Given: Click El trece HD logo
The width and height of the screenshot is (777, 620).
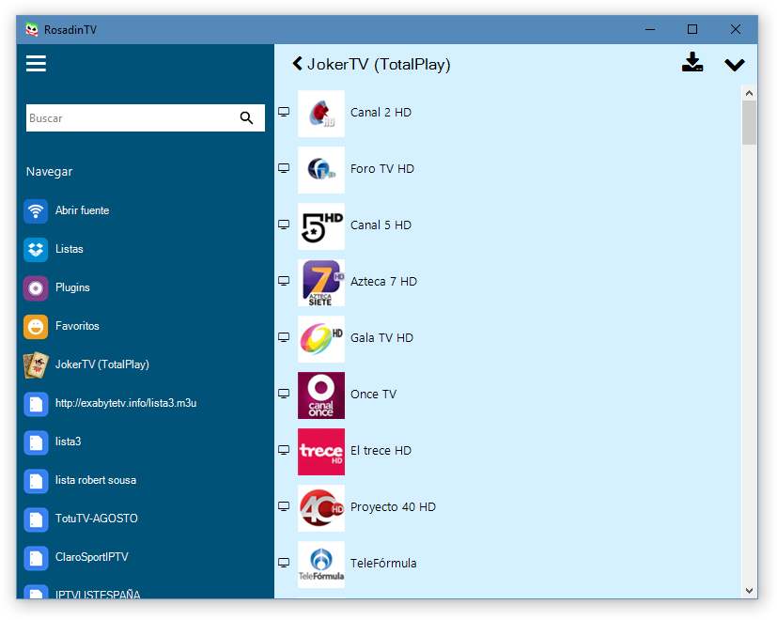Looking at the screenshot, I should (321, 452).
